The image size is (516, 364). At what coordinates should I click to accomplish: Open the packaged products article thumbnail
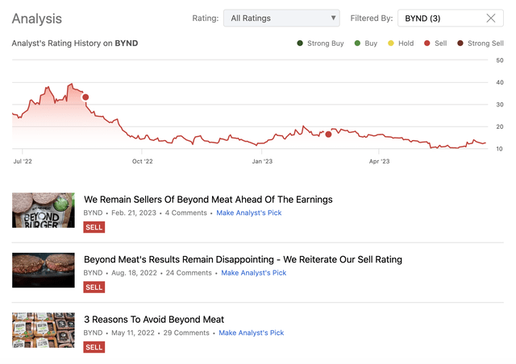pyautogui.click(x=44, y=330)
